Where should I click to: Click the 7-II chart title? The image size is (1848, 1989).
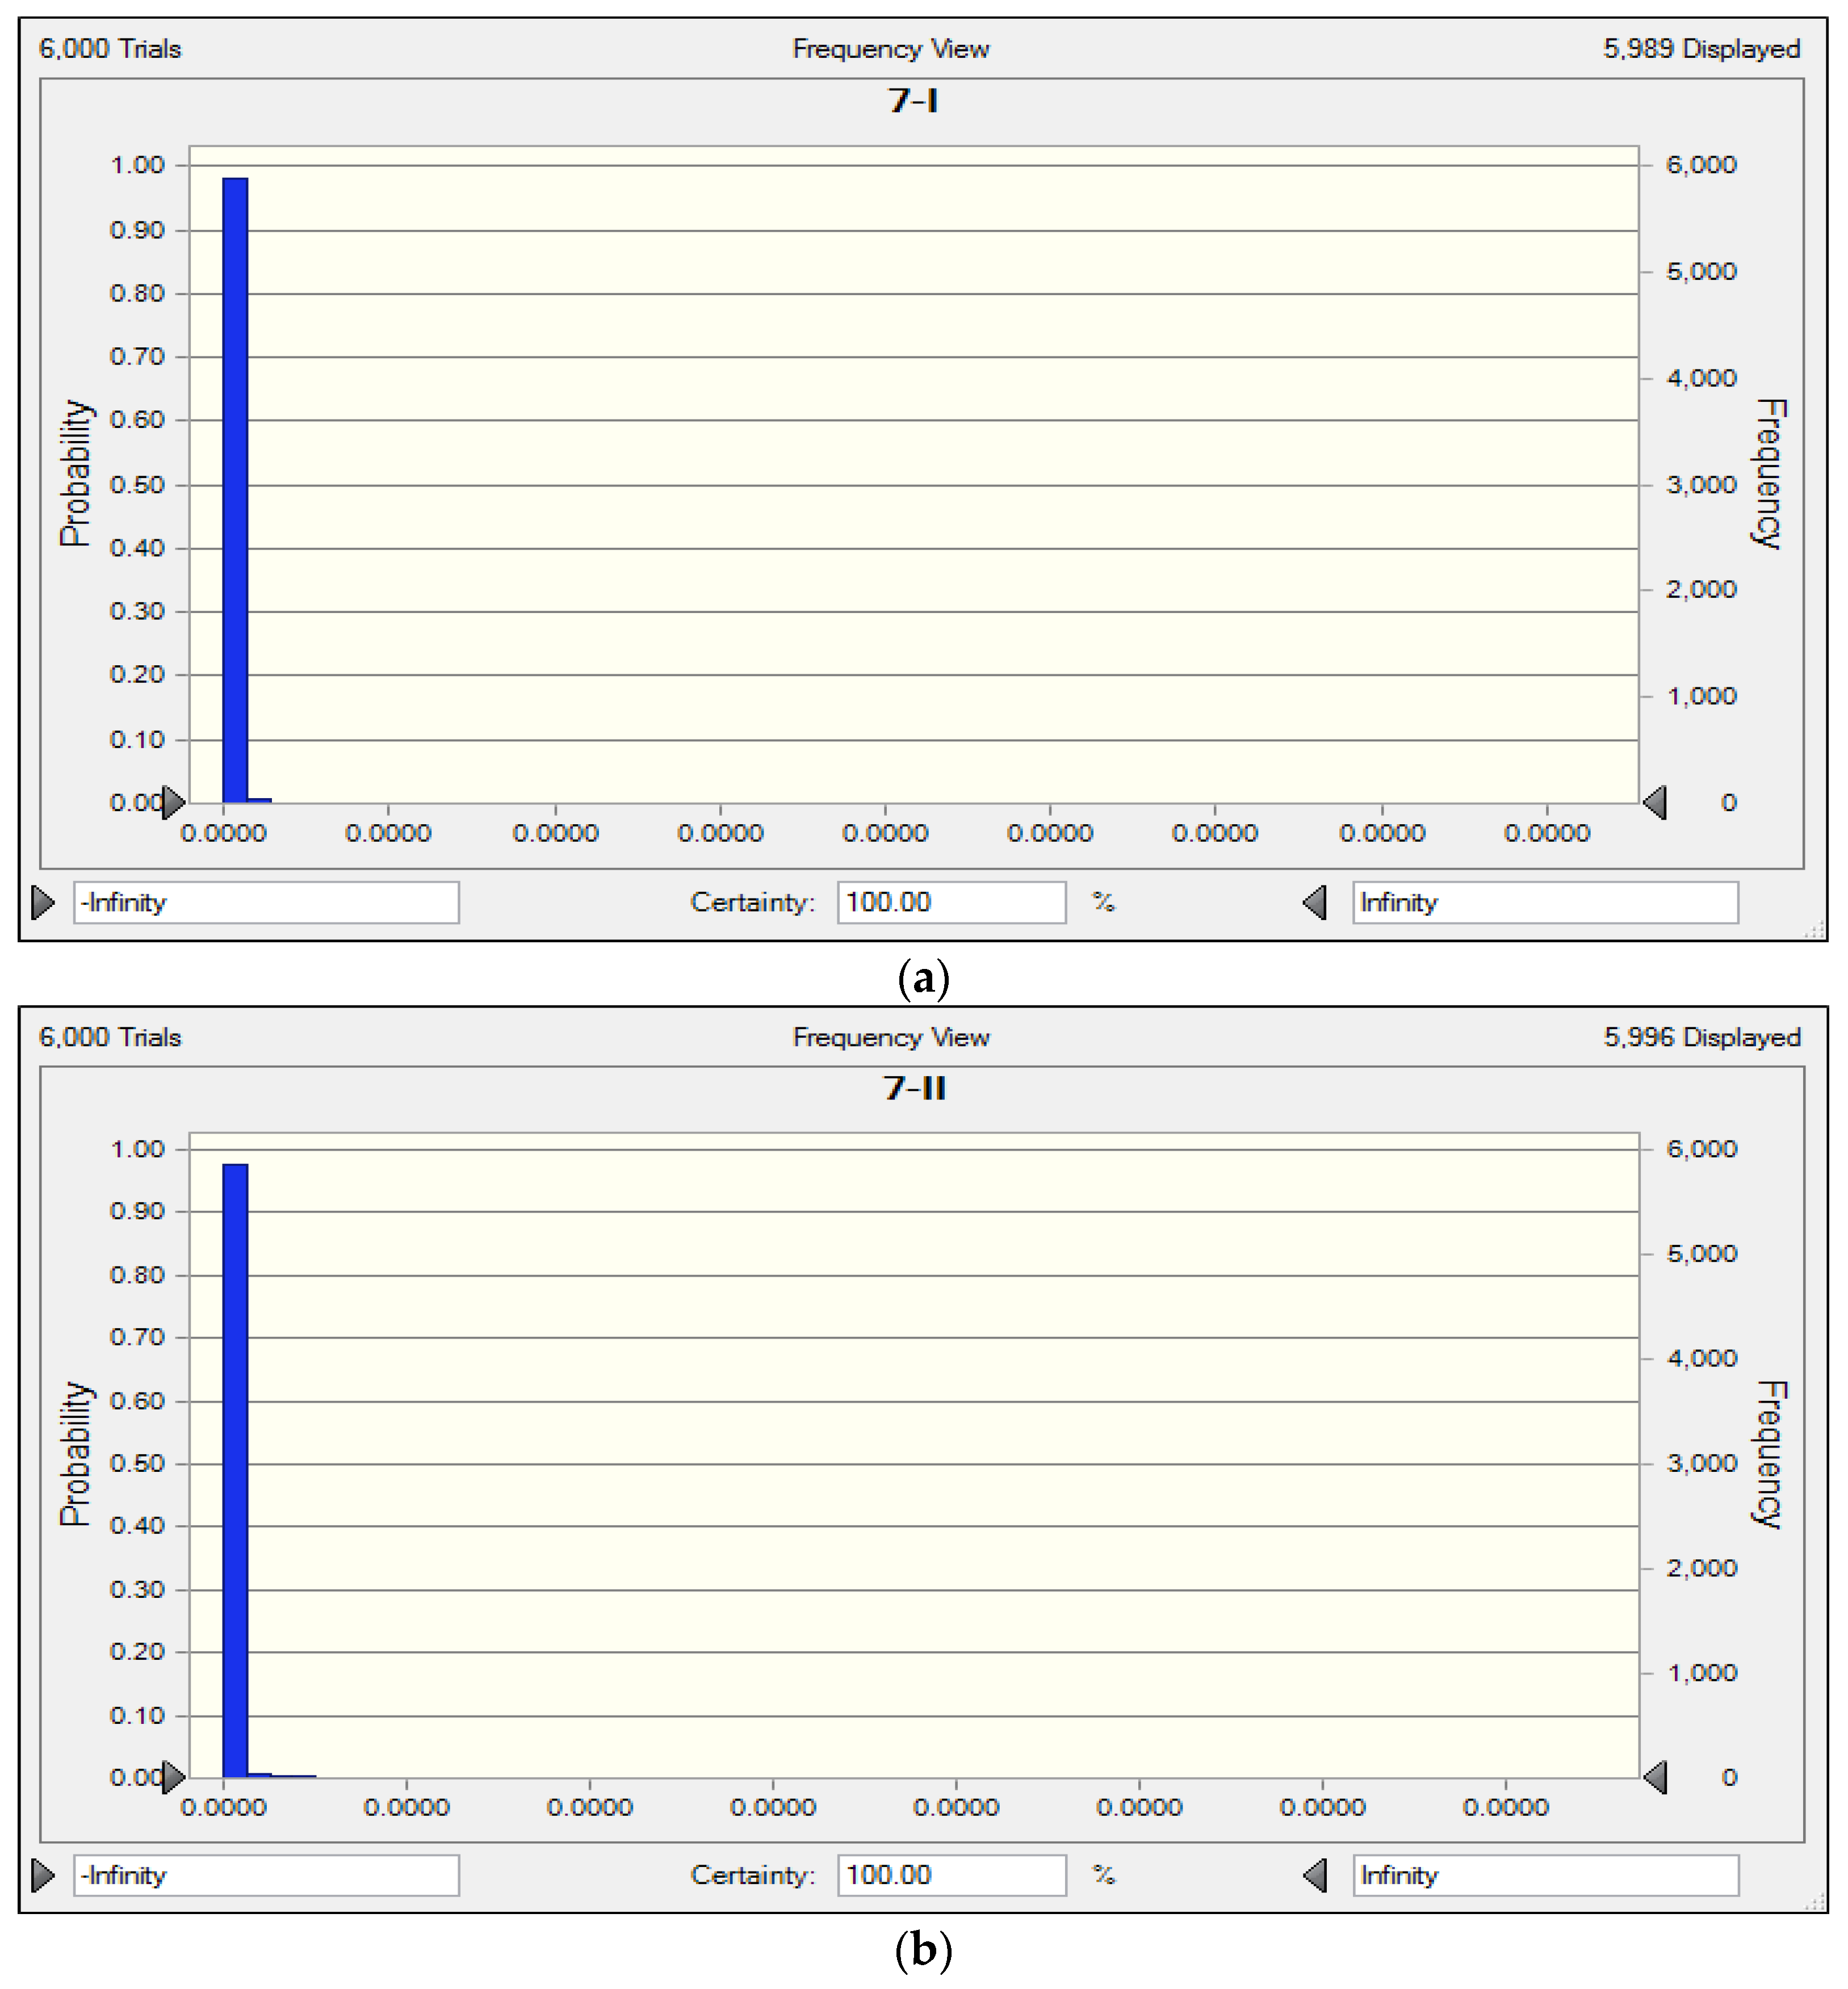pyautogui.click(x=914, y=1088)
